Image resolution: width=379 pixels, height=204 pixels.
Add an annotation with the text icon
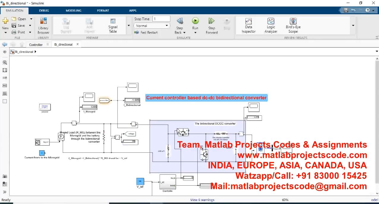click(4, 85)
